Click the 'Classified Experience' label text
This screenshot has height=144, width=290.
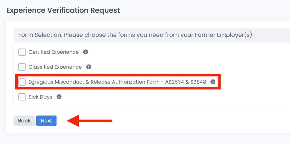point(55,67)
